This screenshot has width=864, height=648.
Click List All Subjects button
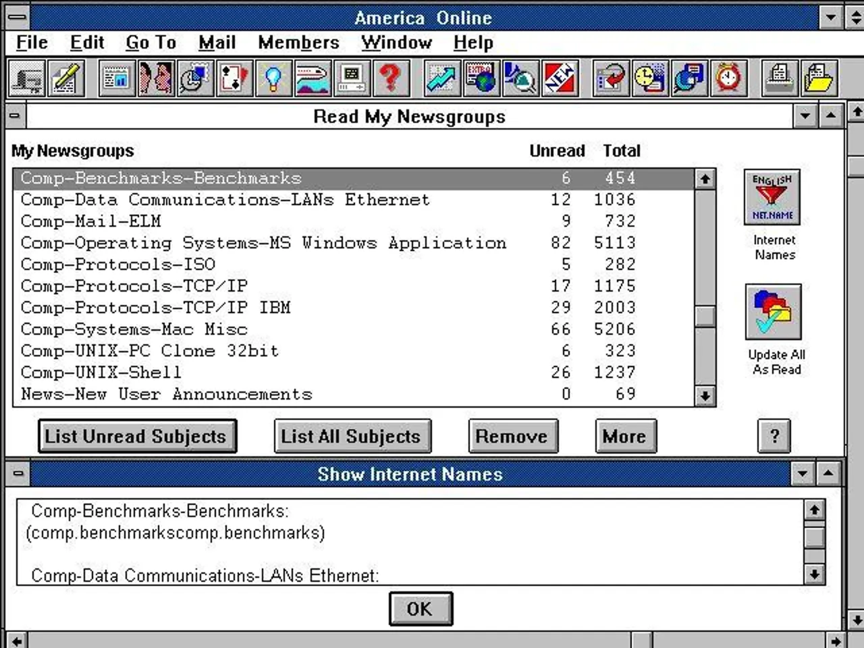[352, 436]
